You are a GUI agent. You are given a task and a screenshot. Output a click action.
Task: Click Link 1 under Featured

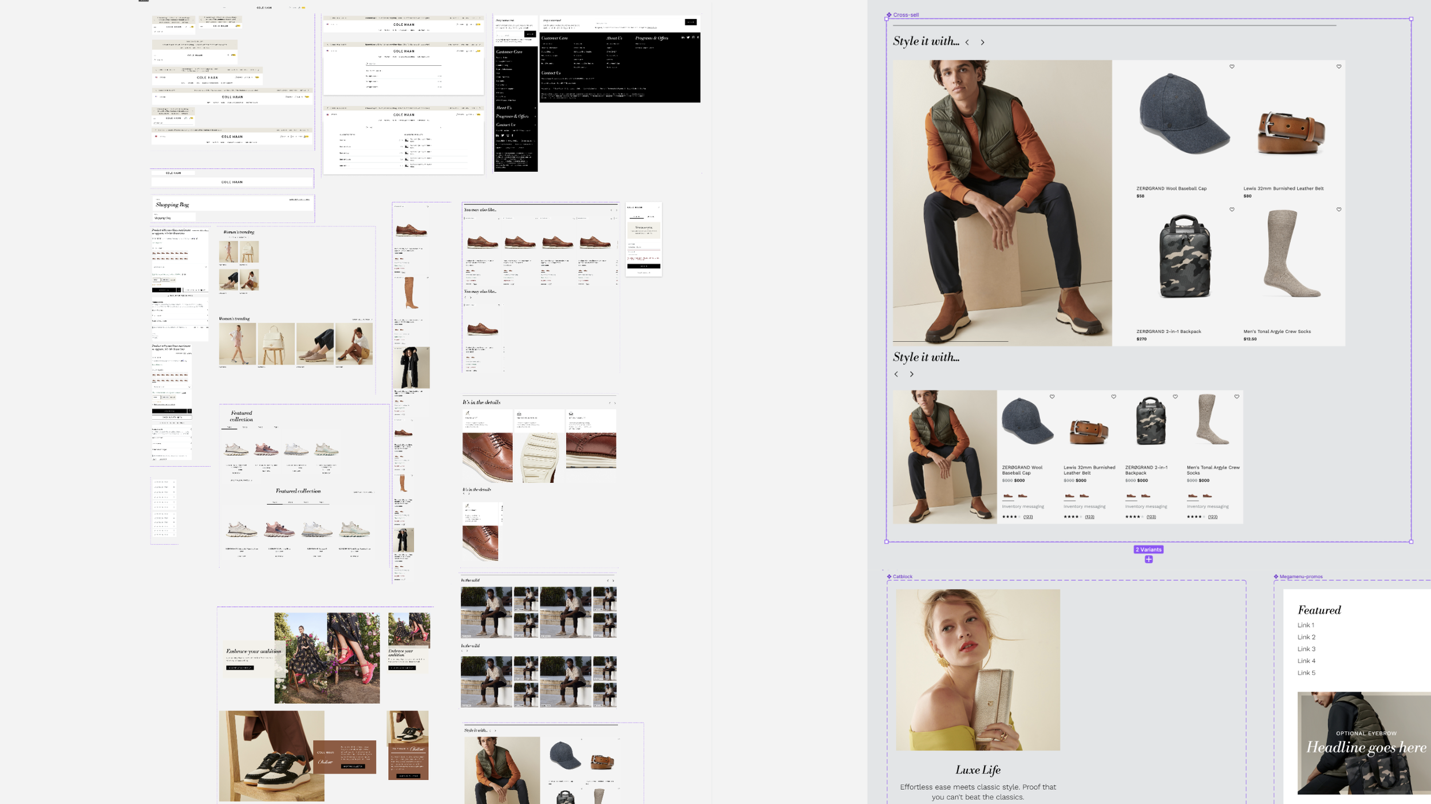1306,625
